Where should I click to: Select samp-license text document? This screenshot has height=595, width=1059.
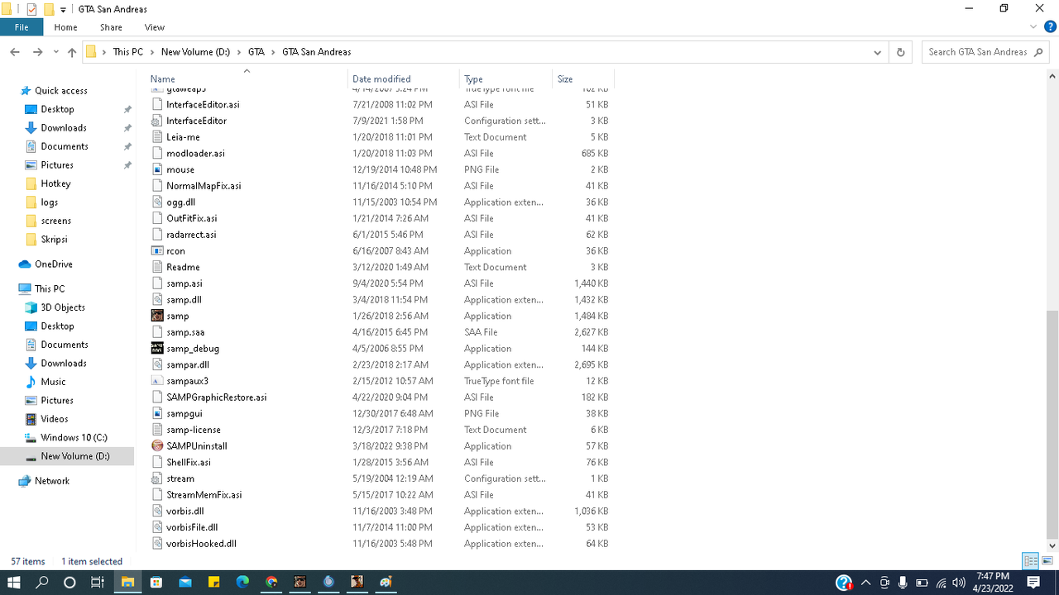194,430
